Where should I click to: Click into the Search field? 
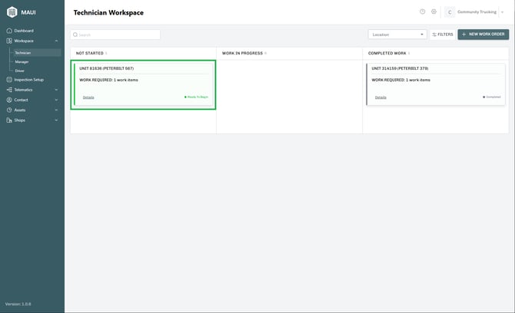[115, 35]
